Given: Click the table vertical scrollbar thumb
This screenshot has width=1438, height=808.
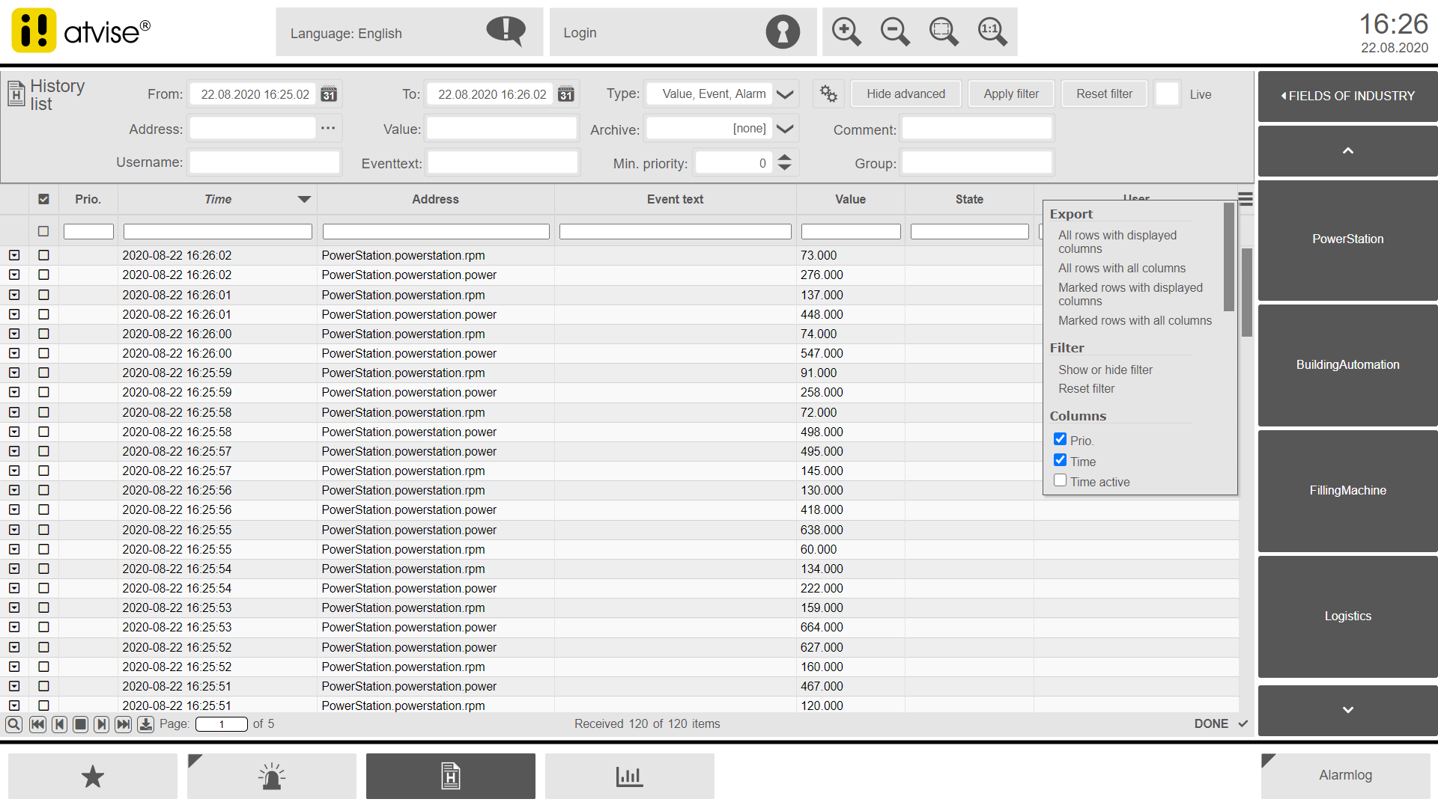Looking at the screenshot, I should coord(1247,292).
